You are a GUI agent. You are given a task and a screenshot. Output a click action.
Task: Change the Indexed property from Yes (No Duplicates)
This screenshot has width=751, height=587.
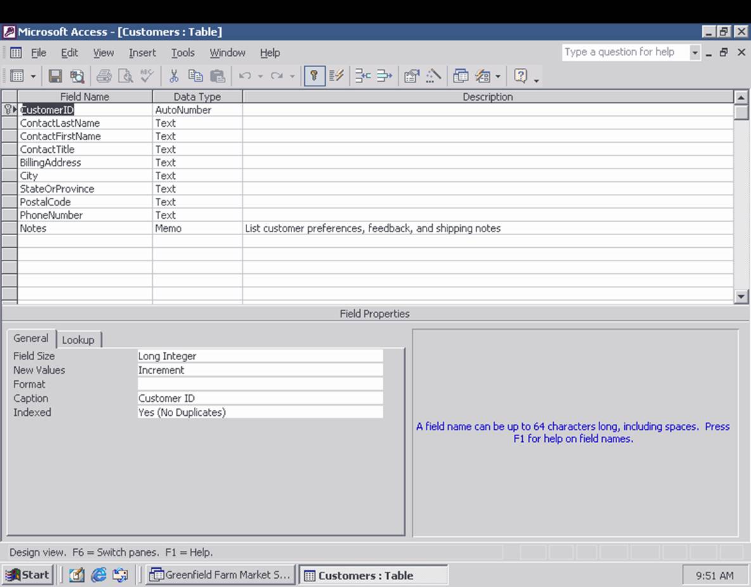[260, 412]
